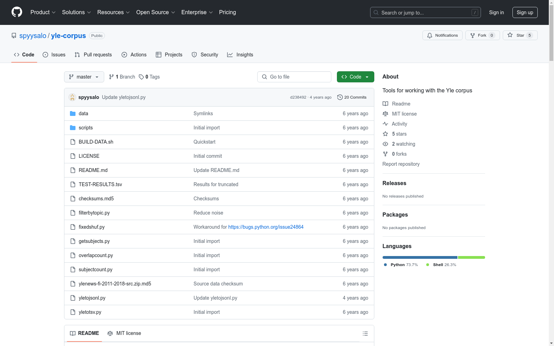Click the LICENSE file icon
Screen dimensions: 554x346
(73, 156)
